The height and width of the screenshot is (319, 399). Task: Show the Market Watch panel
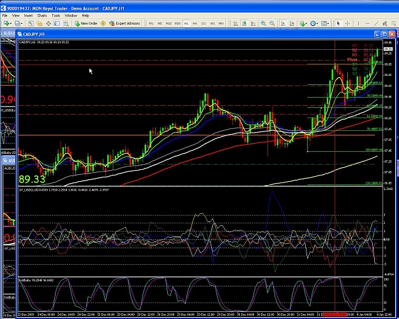pyautogui.click(x=31, y=24)
